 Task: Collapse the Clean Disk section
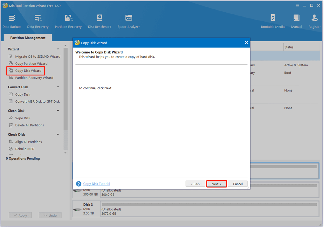[58, 111]
